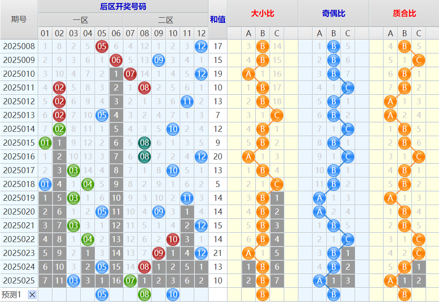Click green ball 01 in row 2025015
Viewport: 439px width, 302px height.
tap(45, 143)
